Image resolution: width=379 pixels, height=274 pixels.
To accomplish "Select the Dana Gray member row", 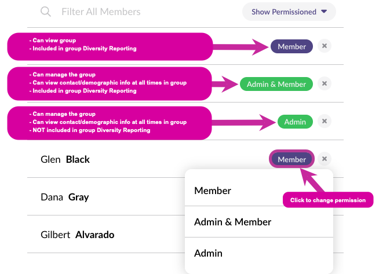I will click(x=65, y=197).
